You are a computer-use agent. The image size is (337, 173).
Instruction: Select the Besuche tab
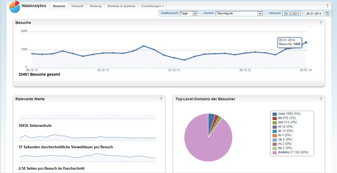pos(59,6)
